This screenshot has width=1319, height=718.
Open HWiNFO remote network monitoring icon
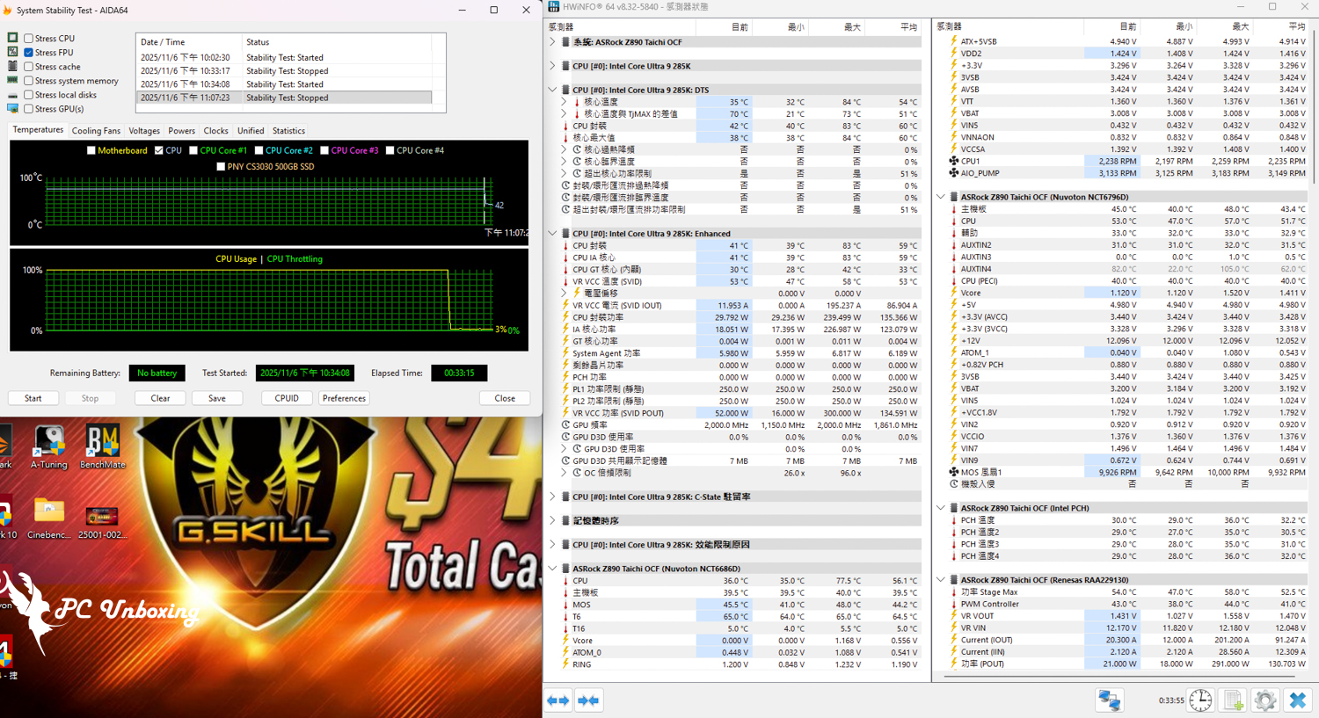[x=1109, y=700]
